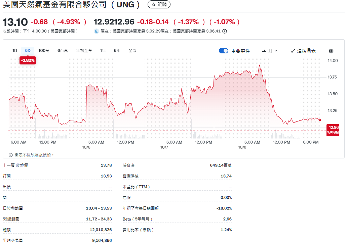Switch chart to 年初至今 range
The image size is (347, 243).
click(84, 51)
